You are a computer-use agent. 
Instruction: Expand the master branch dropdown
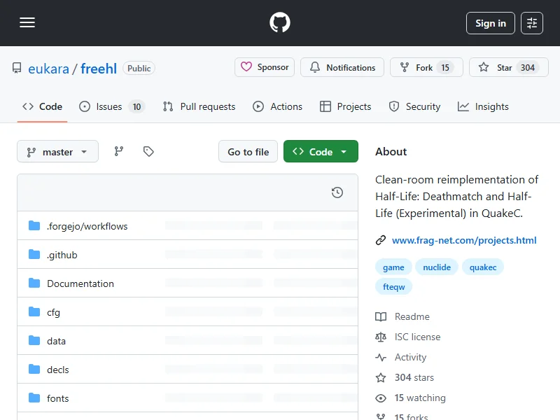(57, 152)
